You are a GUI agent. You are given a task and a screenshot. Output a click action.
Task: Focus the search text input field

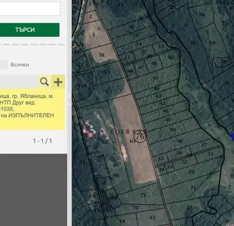click(30, 8)
